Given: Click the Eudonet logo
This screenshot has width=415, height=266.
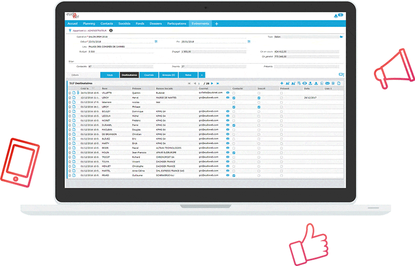Looking at the screenshot, I should coord(73,16).
